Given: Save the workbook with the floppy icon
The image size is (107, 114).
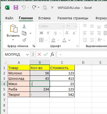Looking at the screenshot, I should (16, 7).
